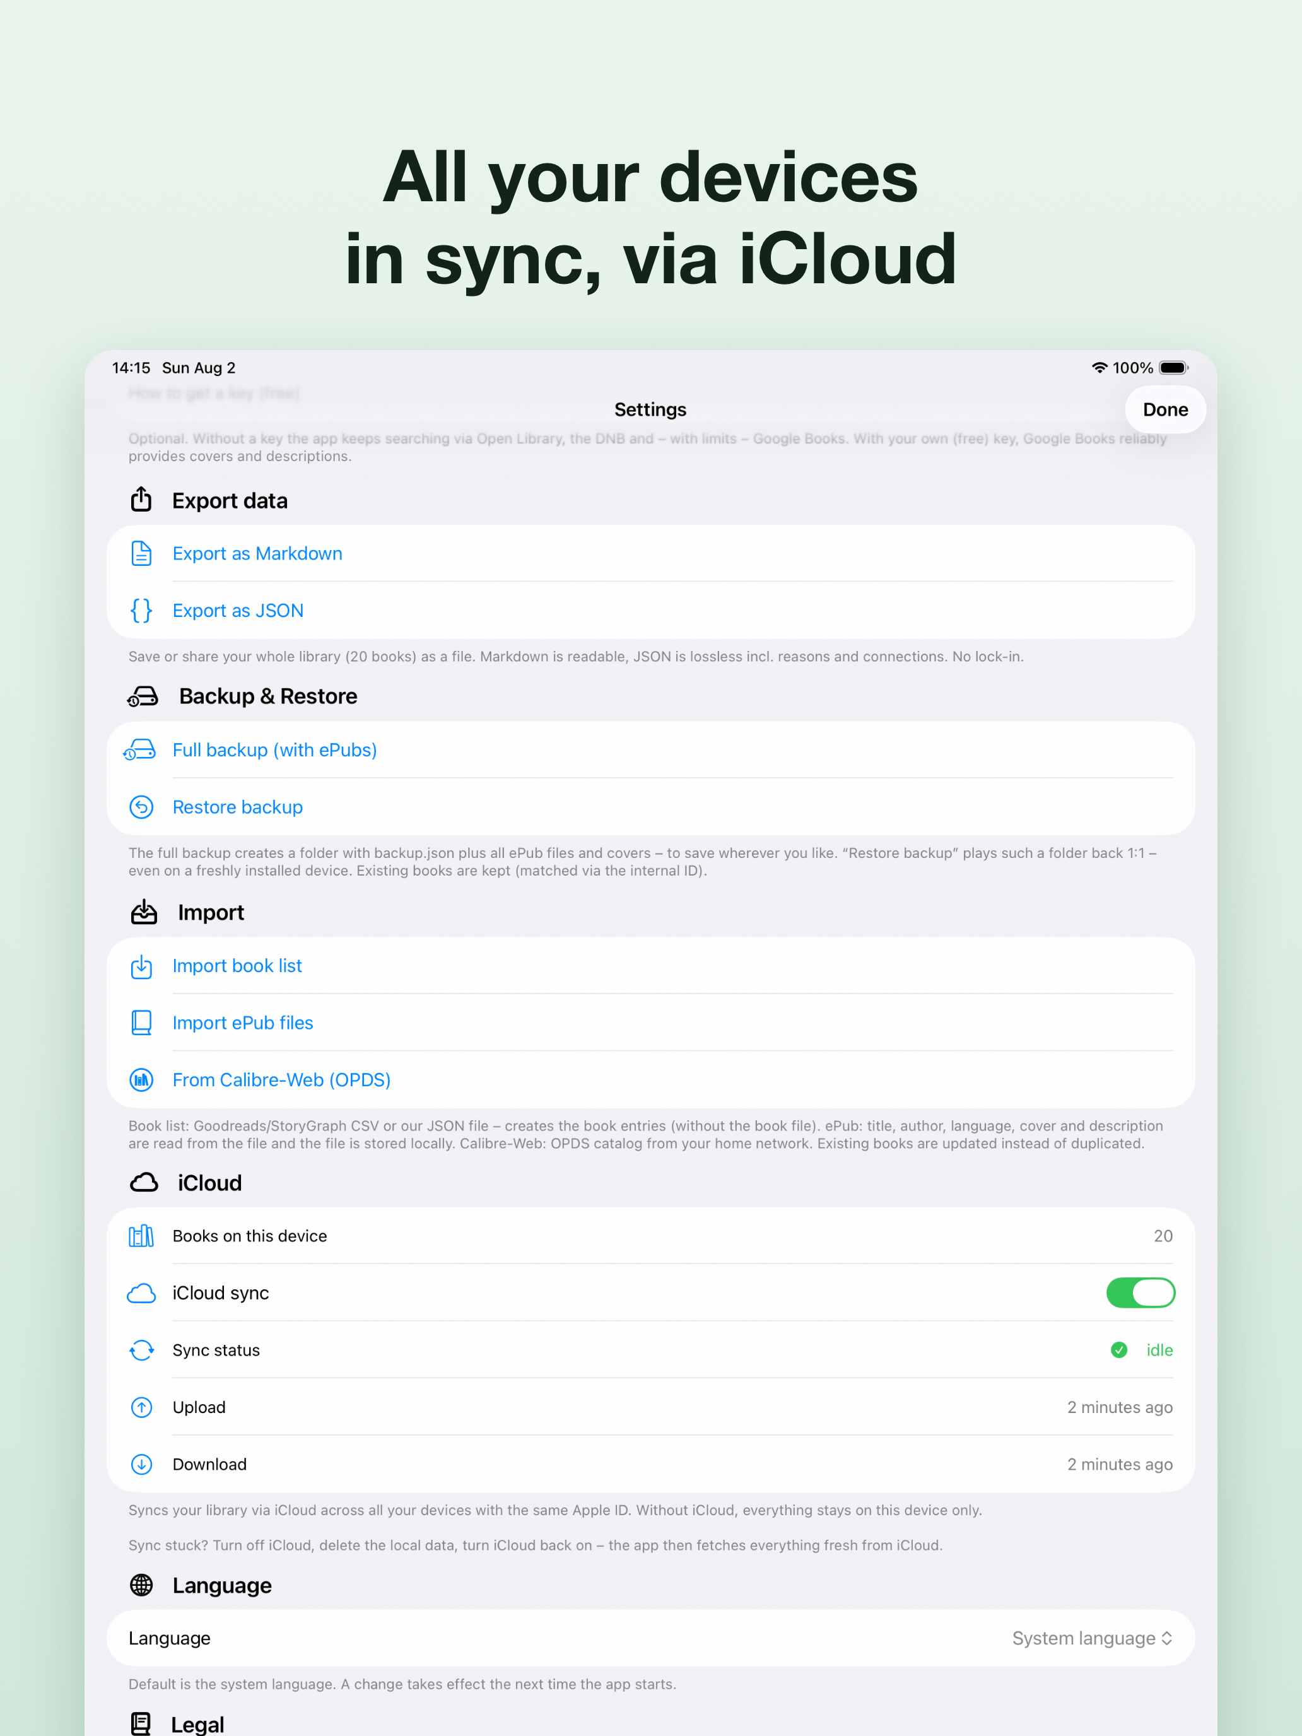This screenshot has width=1302, height=1736.
Task: Click the "100%" battery percentage
Action: pos(1132,368)
